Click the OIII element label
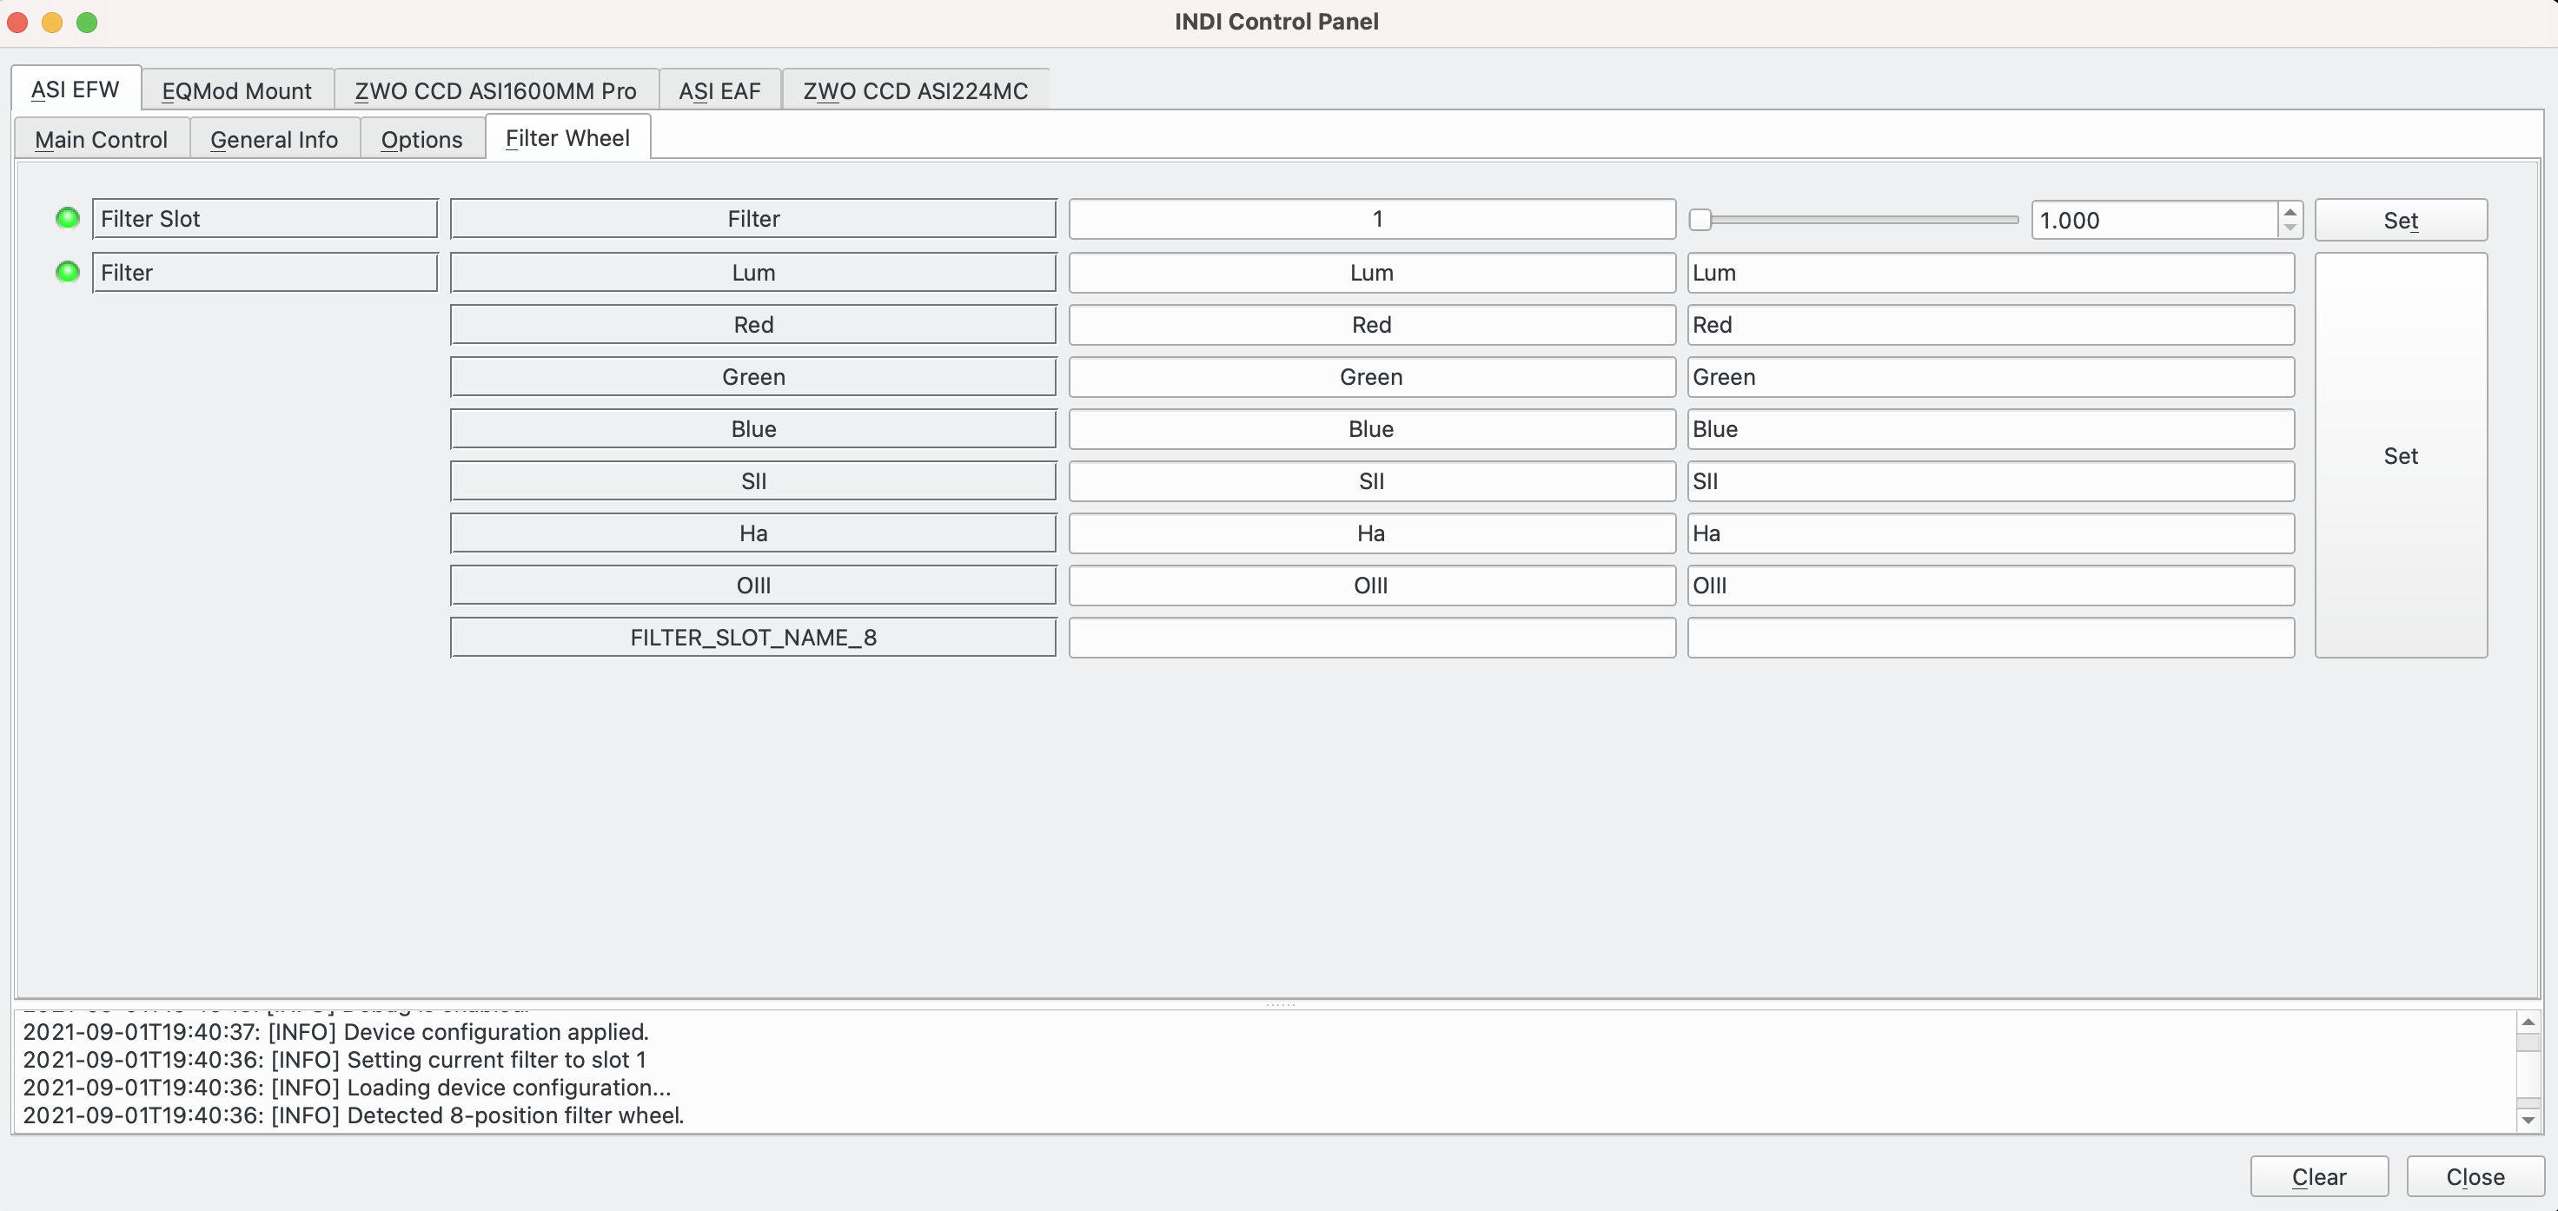2558x1211 pixels. [752, 585]
